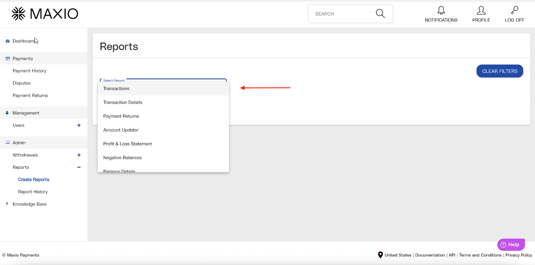Go to Report History page

point(33,192)
